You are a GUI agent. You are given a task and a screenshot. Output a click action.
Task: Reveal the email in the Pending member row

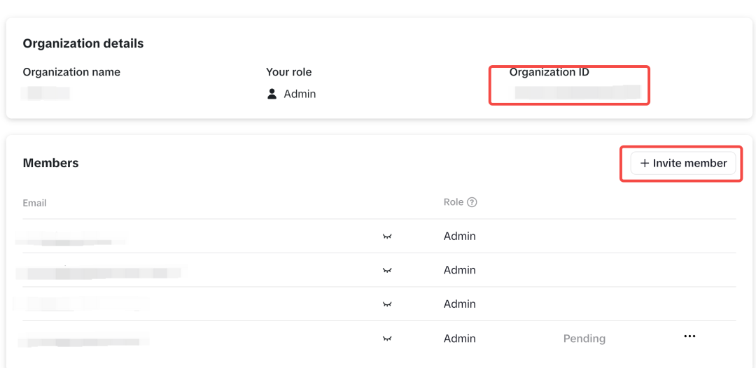pos(386,338)
